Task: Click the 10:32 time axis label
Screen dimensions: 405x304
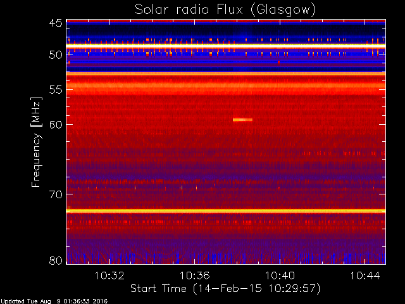Action: (x=109, y=275)
